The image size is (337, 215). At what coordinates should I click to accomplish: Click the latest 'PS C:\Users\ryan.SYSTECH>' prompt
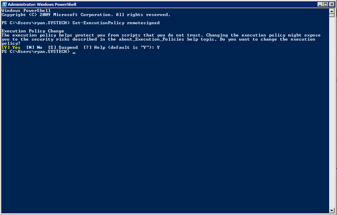[36, 52]
